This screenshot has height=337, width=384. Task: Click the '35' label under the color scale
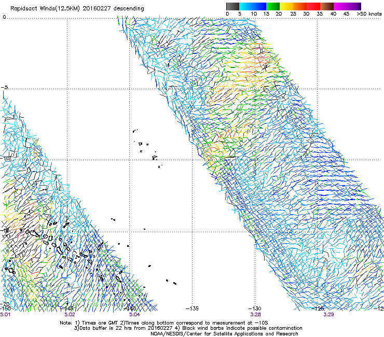(x=320, y=13)
